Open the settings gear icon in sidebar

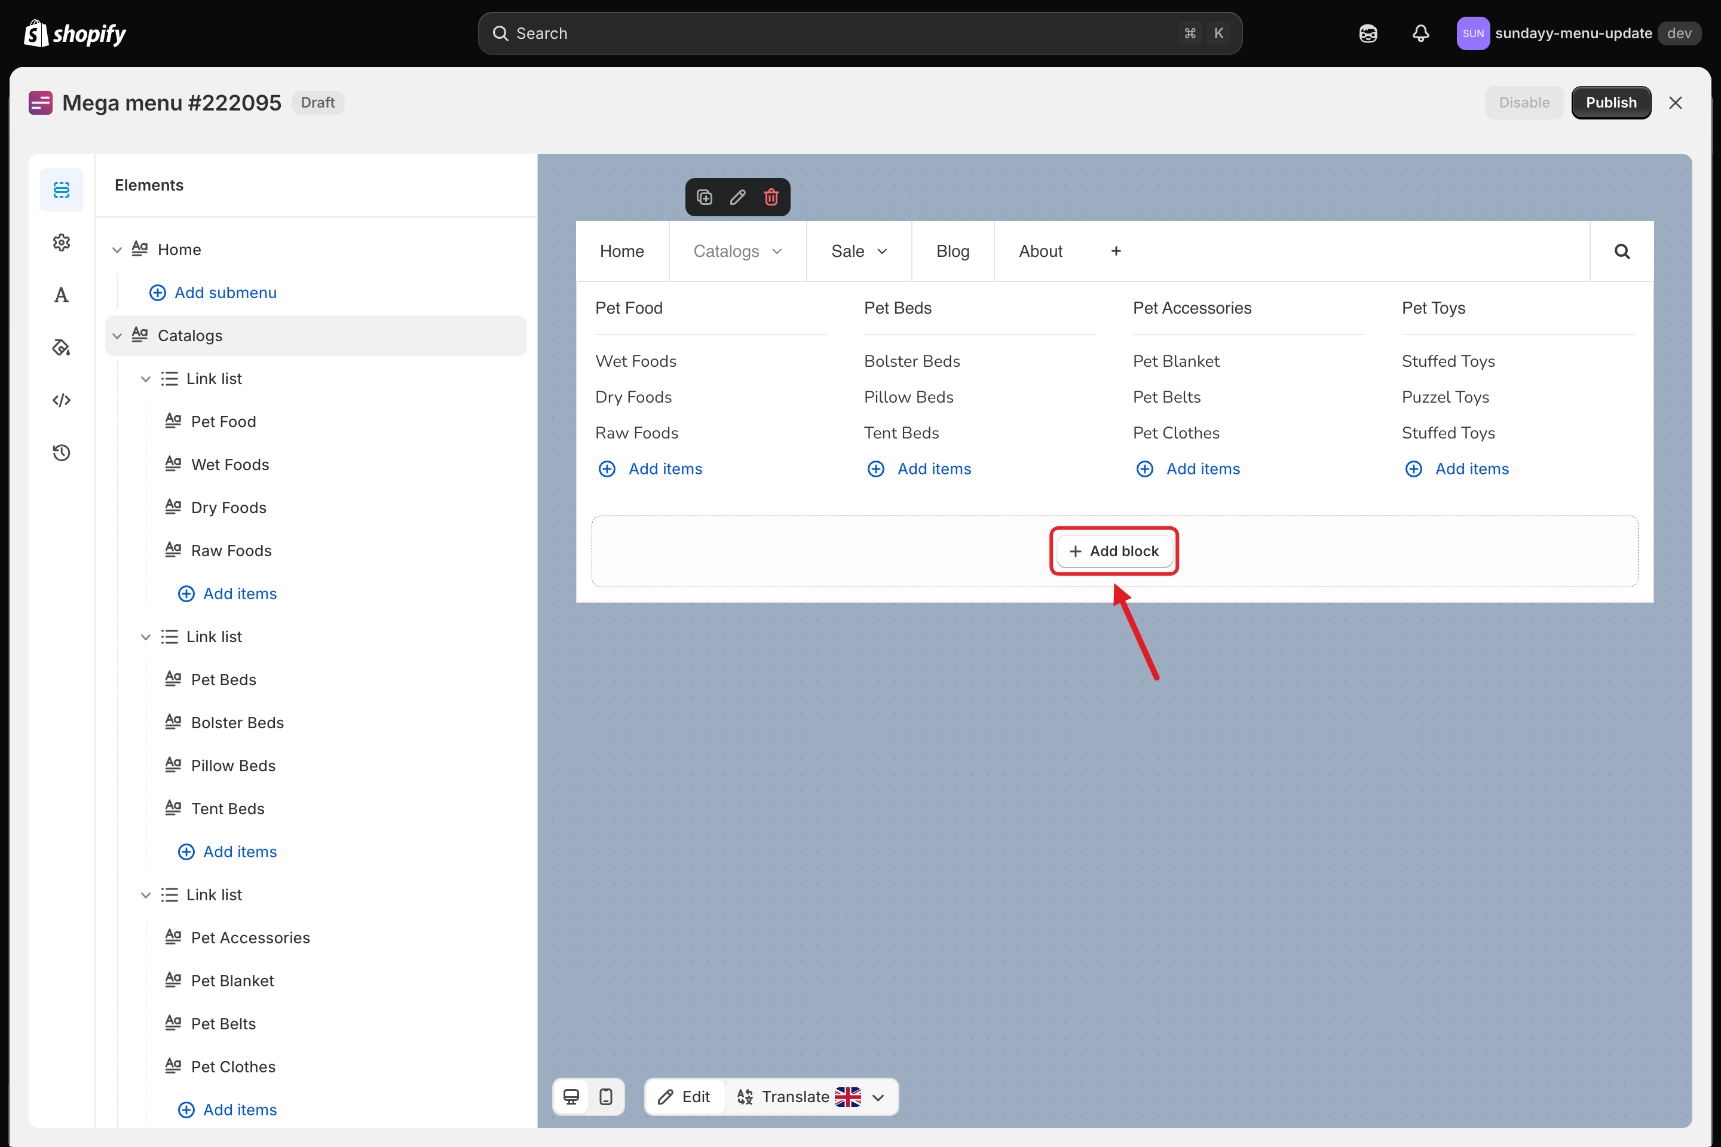[x=62, y=242]
